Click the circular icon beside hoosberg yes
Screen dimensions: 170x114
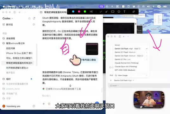tap(34, 106)
